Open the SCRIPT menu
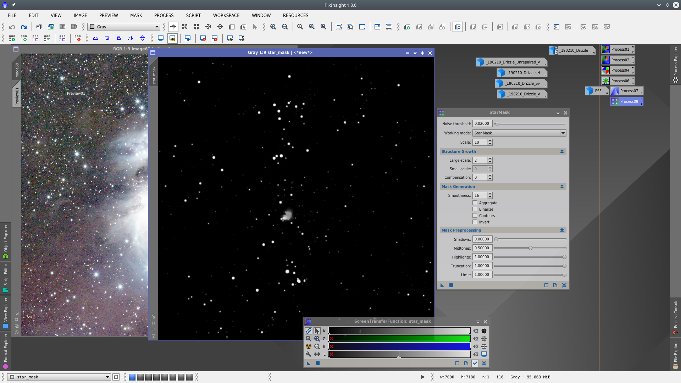This screenshot has width=681, height=383. [193, 15]
